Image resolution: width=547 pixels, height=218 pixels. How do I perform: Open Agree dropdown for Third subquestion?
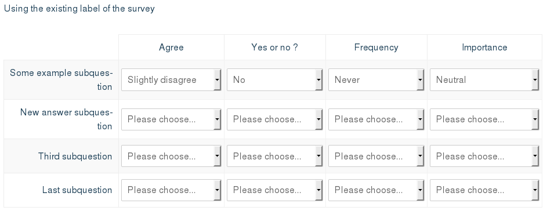(x=171, y=156)
